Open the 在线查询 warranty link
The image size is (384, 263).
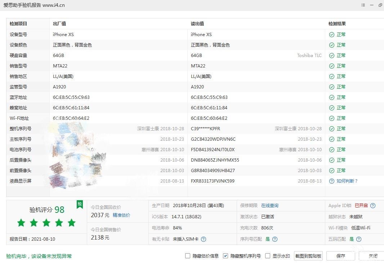pyautogui.click(x=270, y=206)
